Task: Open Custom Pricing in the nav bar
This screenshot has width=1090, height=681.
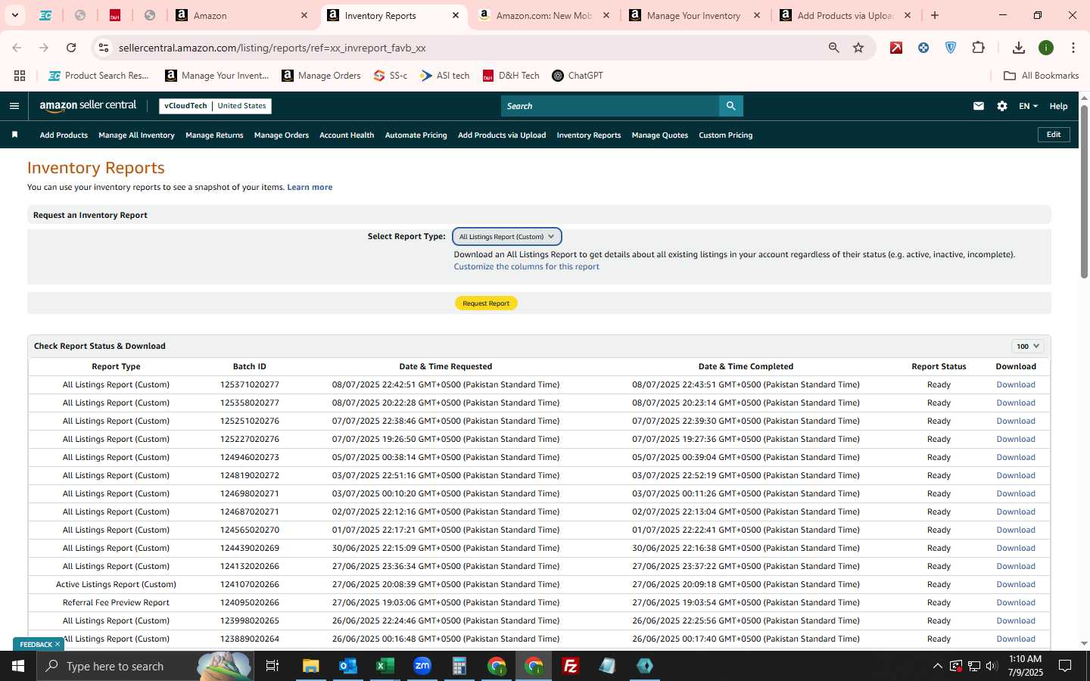Action: tap(725, 135)
